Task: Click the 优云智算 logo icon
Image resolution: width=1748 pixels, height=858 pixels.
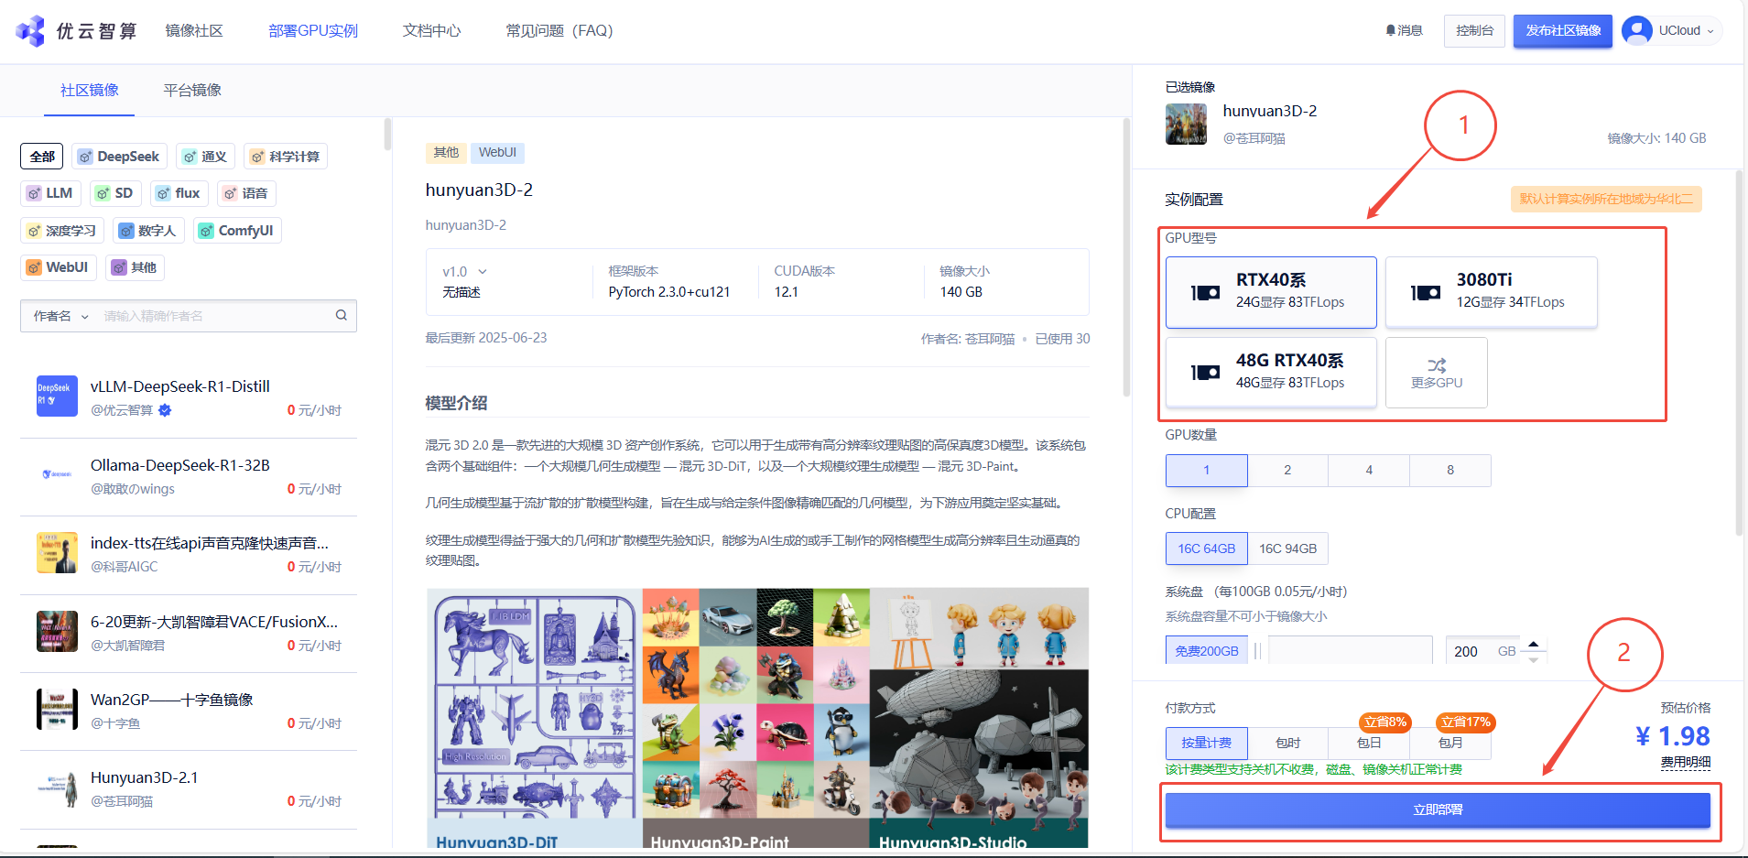Action: (x=30, y=30)
